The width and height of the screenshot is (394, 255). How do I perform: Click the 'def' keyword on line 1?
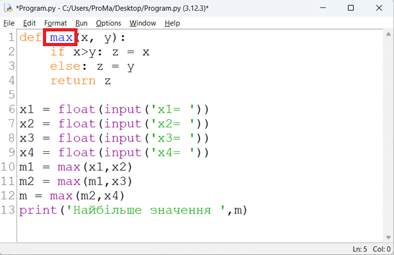point(30,38)
